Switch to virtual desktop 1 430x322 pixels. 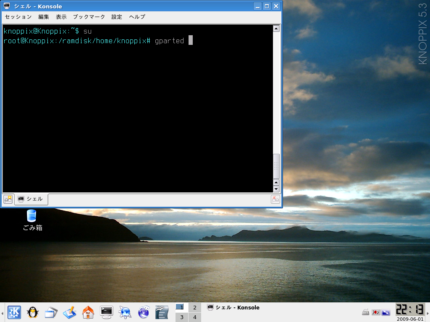pyautogui.click(x=181, y=307)
